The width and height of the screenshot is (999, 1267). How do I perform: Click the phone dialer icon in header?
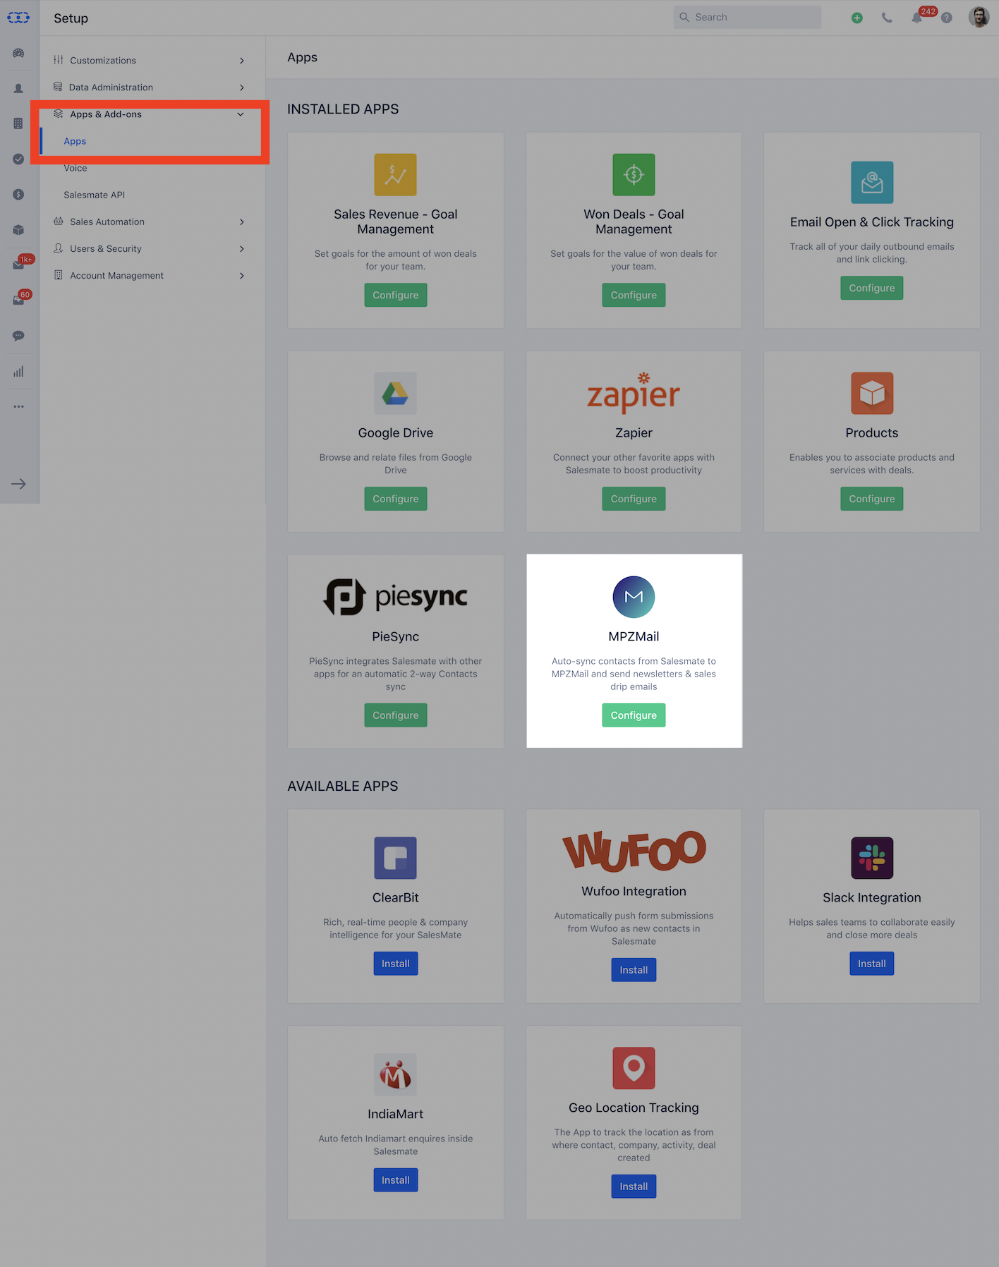(x=887, y=18)
